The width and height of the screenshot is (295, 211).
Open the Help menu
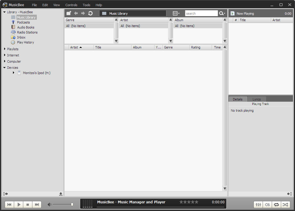click(x=99, y=5)
